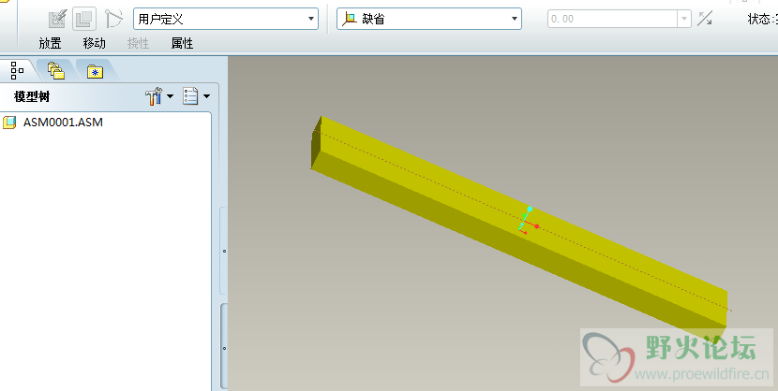This screenshot has height=391, width=778.
Task: Click the ASM0001.ASM assembly icon
Action: pos(9,122)
